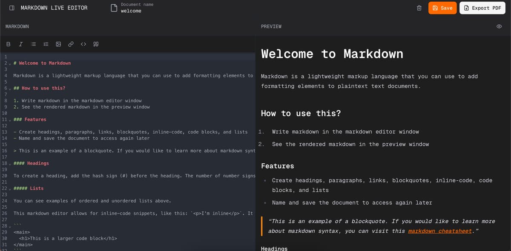Select the PREVIEW panel label
Screen dimensions: 511x251
tap(271, 26)
